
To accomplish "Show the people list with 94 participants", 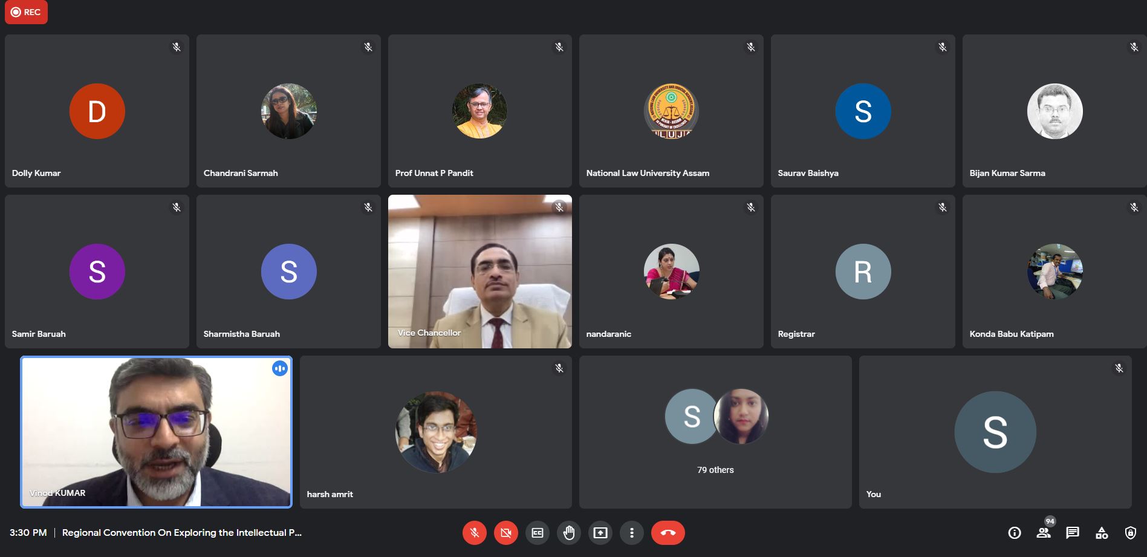I will coord(1044,533).
